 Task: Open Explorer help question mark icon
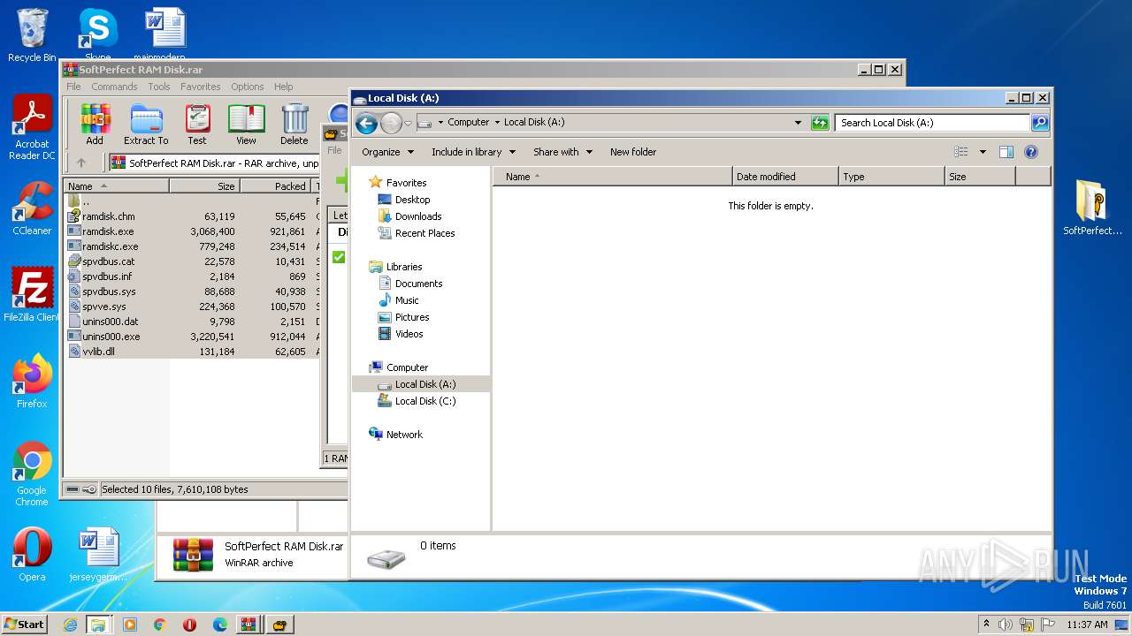pyautogui.click(x=1030, y=152)
